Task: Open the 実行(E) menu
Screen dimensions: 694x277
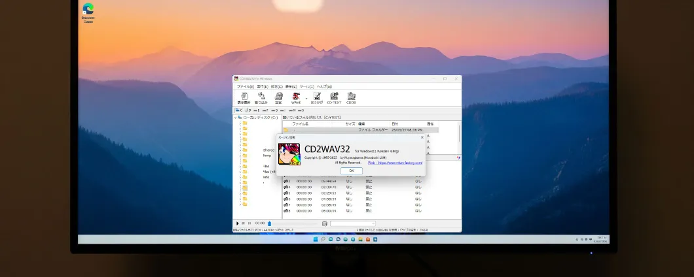Action: coord(263,87)
